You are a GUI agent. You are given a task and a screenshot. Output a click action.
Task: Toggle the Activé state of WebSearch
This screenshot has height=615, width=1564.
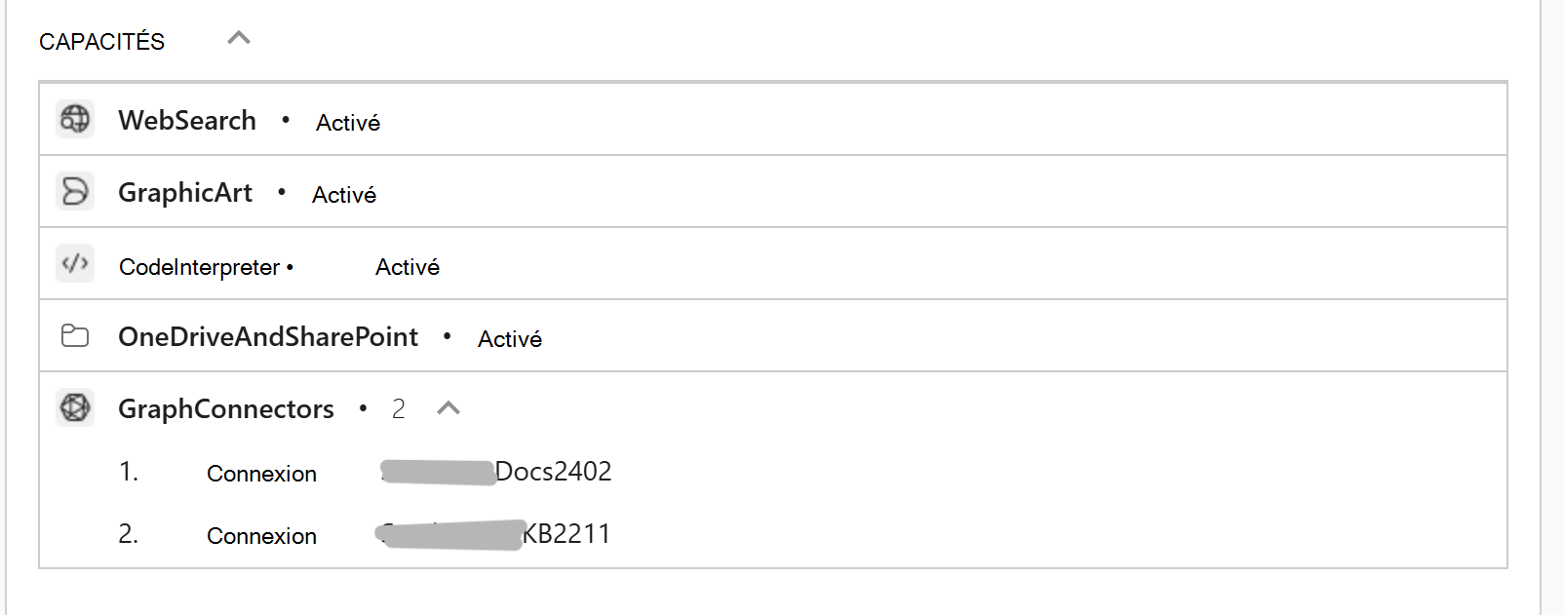click(347, 121)
